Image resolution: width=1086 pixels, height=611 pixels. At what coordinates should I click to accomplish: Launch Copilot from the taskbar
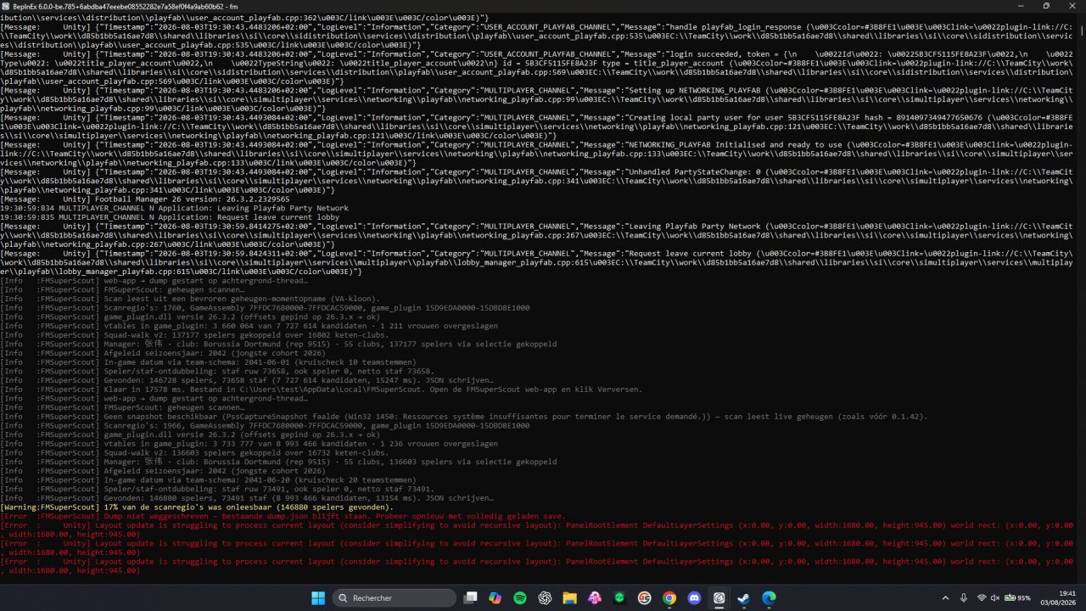coord(495,597)
